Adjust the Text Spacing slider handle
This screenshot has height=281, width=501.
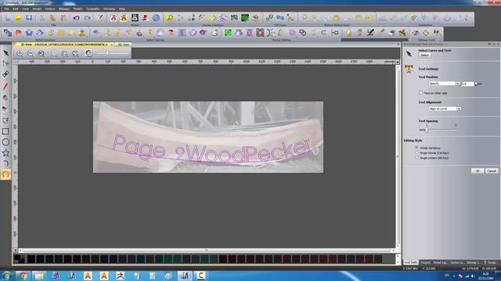pos(427,130)
